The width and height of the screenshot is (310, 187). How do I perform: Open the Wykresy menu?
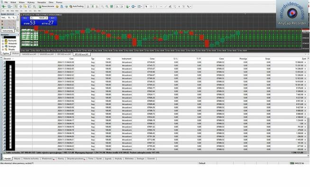tap(31, 2)
